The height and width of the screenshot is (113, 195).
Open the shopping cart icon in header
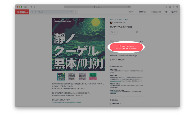166,12
